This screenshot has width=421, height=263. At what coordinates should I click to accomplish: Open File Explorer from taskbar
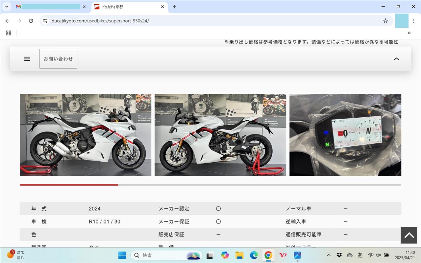(x=239, y=255)
